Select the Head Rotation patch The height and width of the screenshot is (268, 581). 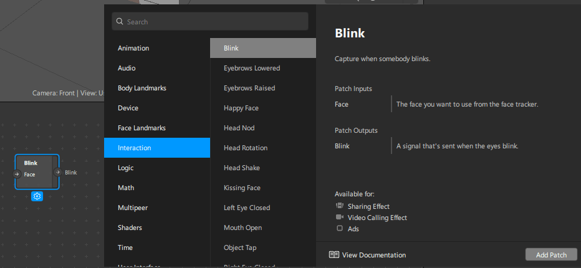pos(246,148)
